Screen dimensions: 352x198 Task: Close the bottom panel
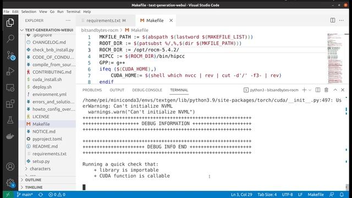coord(343,90)
